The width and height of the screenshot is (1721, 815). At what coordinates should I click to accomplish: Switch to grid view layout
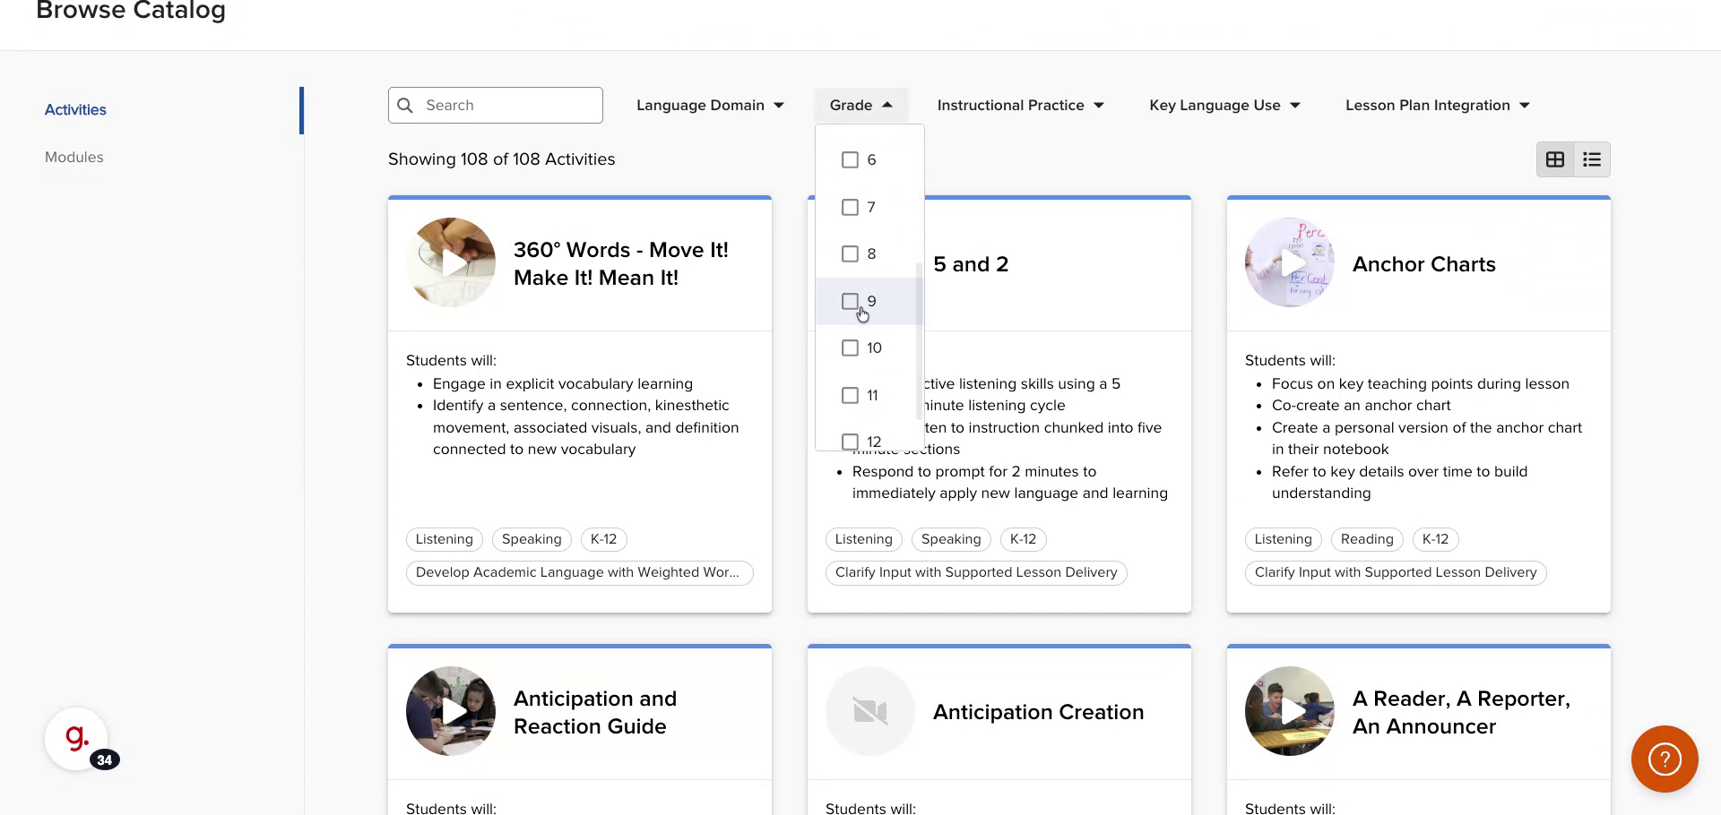tap(1555, 159)
